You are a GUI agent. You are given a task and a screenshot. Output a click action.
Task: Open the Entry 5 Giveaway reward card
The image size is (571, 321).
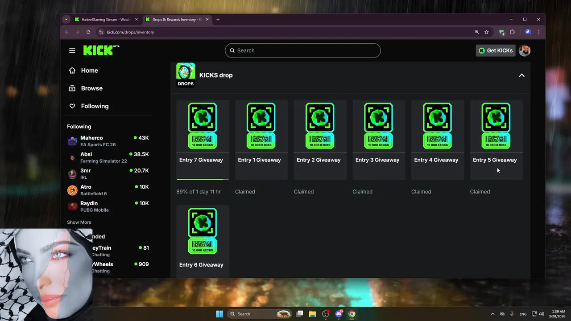(x=496, y=140)
